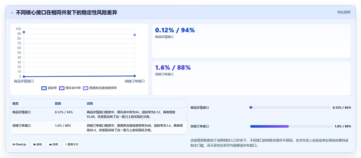This screenshot has height=158, width=361.
Task: Click the 商品详情接口 label left of the progress bar
Action: tap(200, 108)
